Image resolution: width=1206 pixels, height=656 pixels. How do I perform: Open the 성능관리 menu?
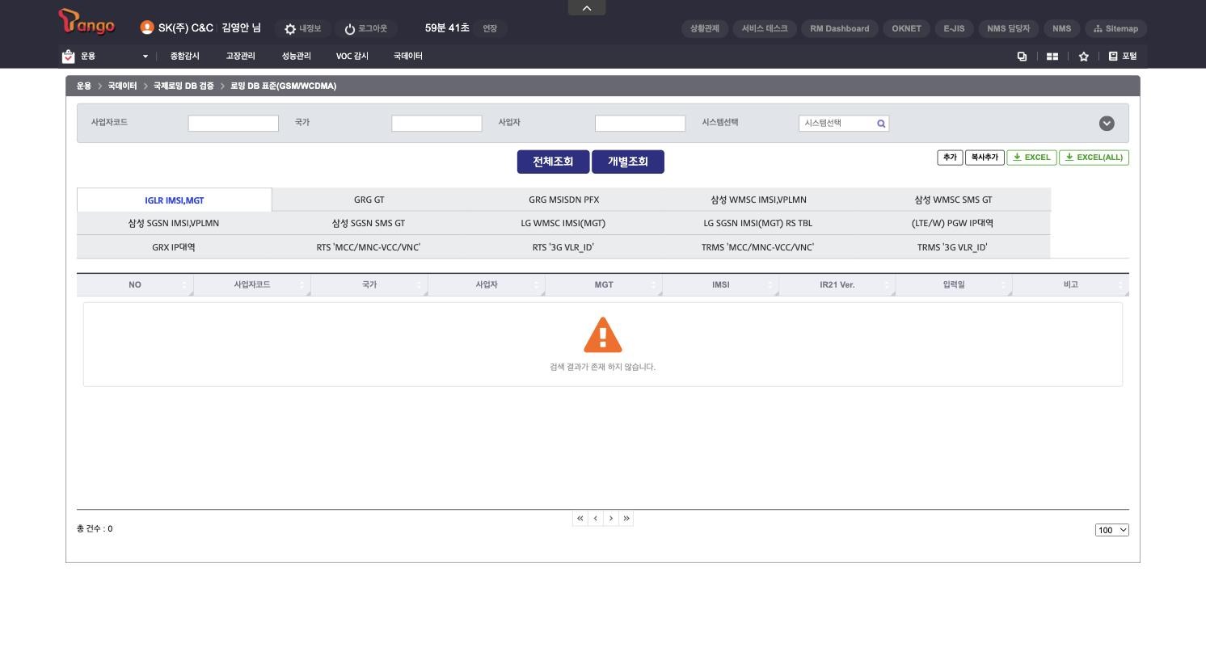(x=296, y=57)
